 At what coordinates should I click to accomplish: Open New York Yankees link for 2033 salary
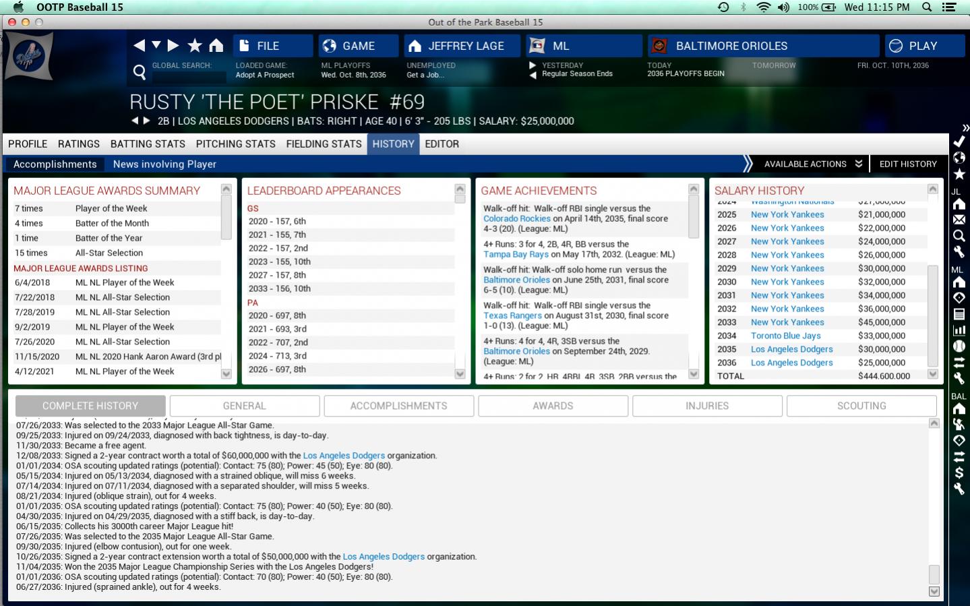click(787, 322)
